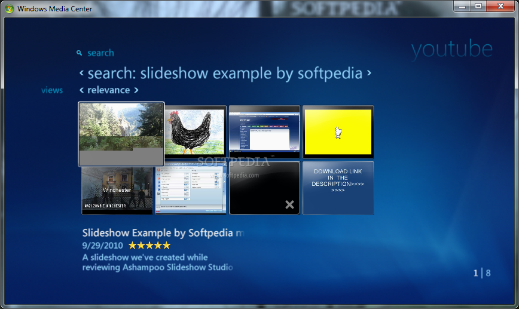Open the black unavailable video thumbnail
The height and width of the screenshot is (309, 519).
click(264, 188)
